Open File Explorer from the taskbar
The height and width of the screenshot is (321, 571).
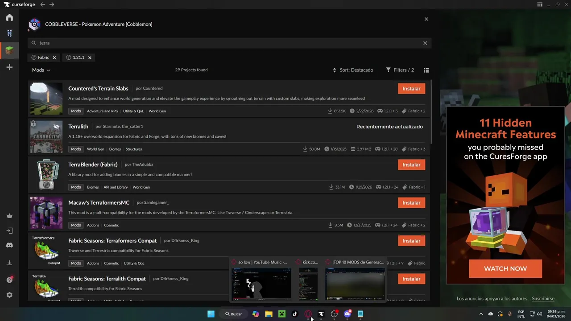click(x=269, y=314)
